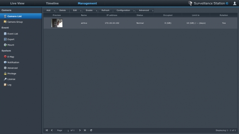Click the sidebar Advanced gear icon
Viewport: 239px width, 134px height.
tap(5, 68)
